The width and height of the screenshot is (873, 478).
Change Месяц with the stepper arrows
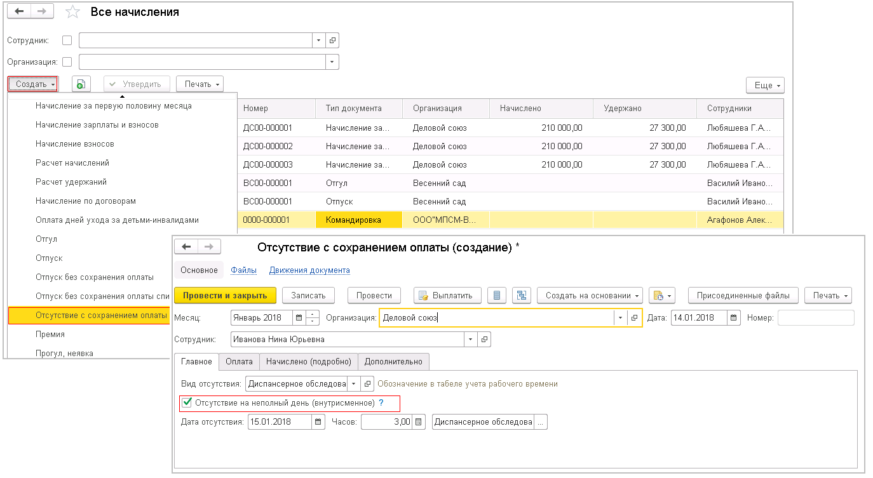pos(312,317)
